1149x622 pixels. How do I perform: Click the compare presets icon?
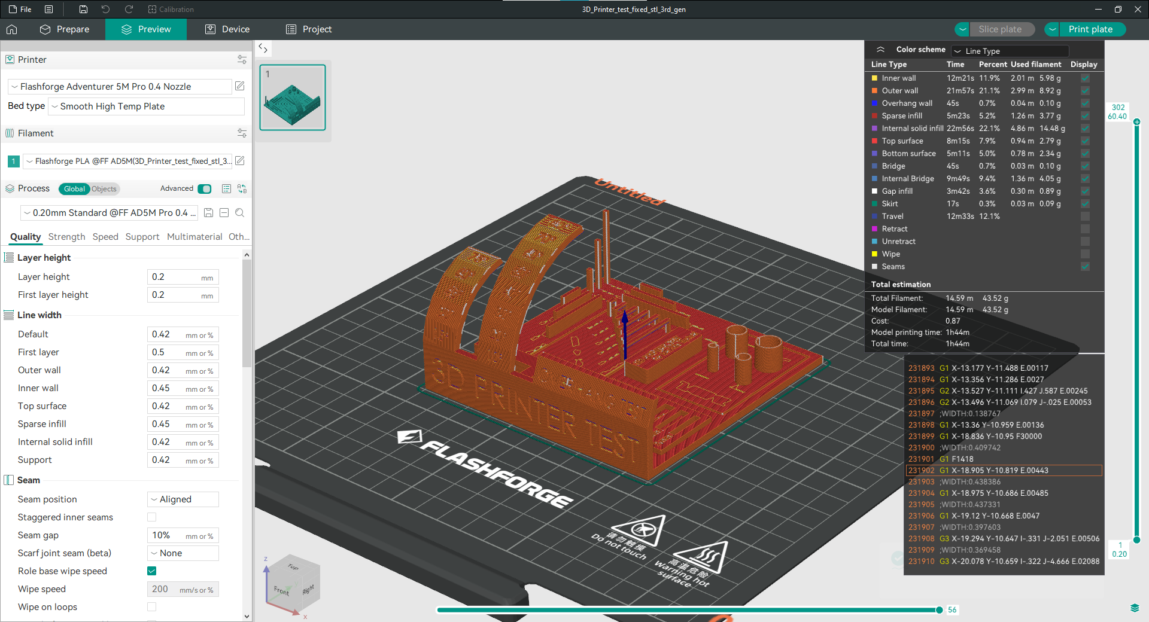[x=242, y=188]
